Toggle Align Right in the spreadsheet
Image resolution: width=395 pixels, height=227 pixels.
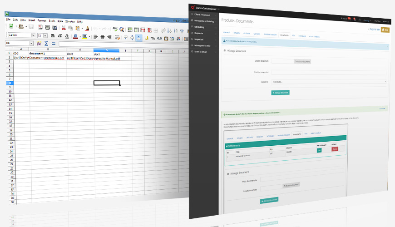[x=109, y=37]
